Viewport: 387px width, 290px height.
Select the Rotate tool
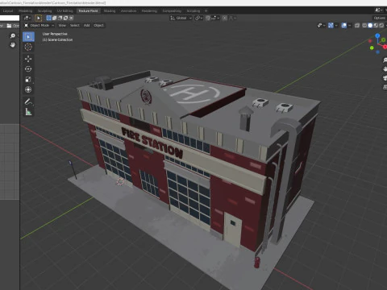tap(28, 69)
